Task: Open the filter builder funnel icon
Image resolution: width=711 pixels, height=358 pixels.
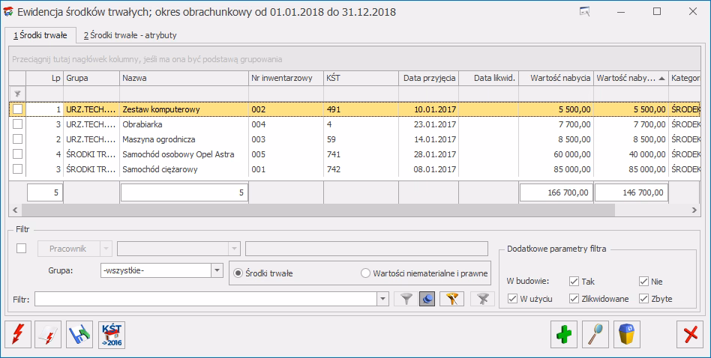Action: [x=451, y=299]
